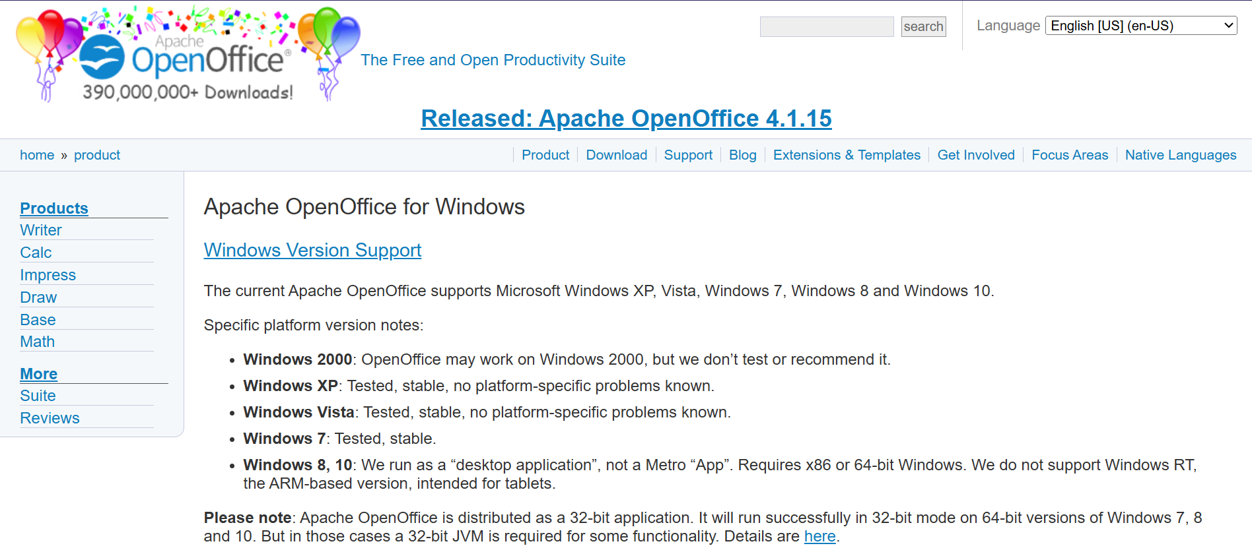Open the Download menu item

616,155
